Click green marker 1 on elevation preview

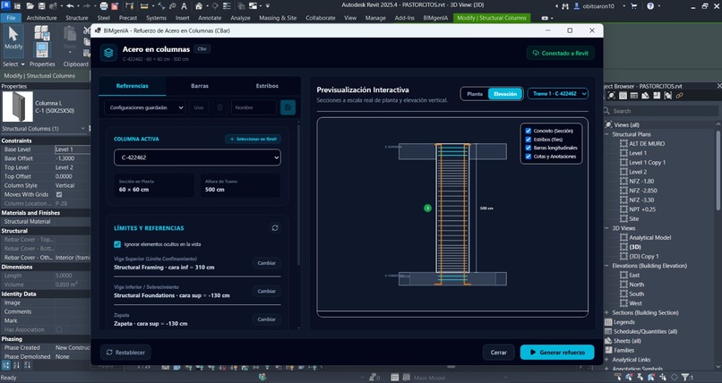click(427, 209)
